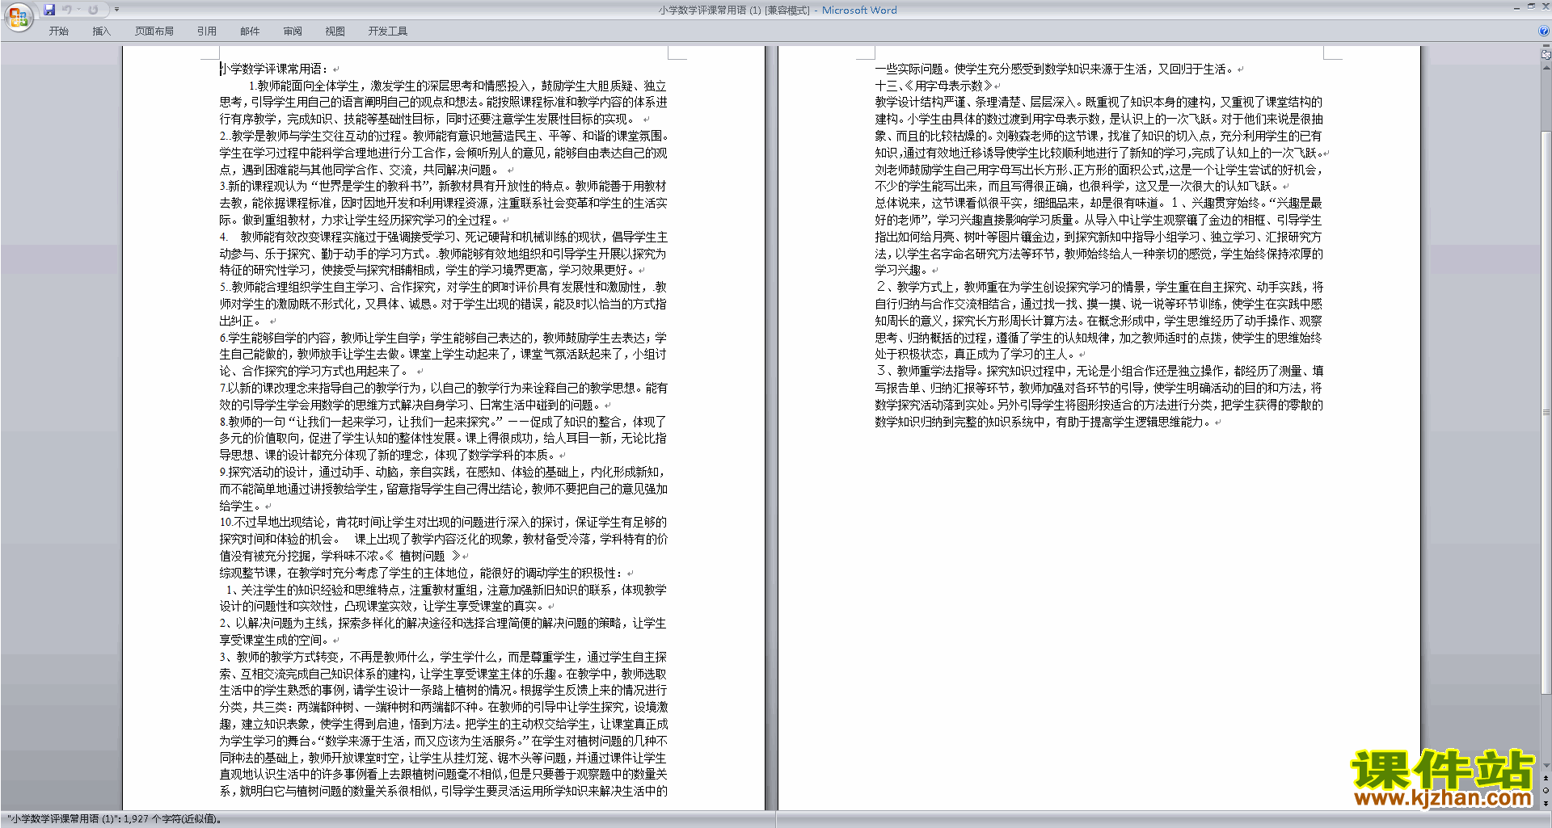Click text 《 植树问题 》 on page one

point(423,556)
